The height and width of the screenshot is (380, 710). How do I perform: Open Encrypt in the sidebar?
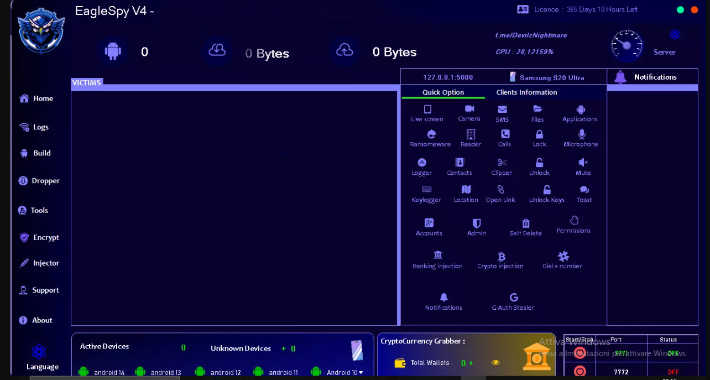pyautogui.click(x=39, y=237)
